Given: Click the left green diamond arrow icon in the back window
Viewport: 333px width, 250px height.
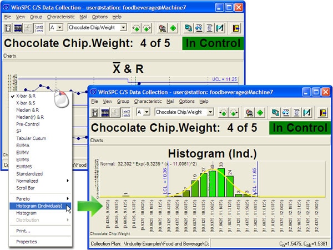Looking at the screenshot, I should tap(137, 27).
